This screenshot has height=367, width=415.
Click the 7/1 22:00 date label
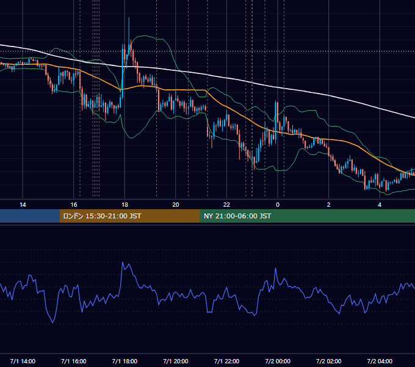coord(226,361)
